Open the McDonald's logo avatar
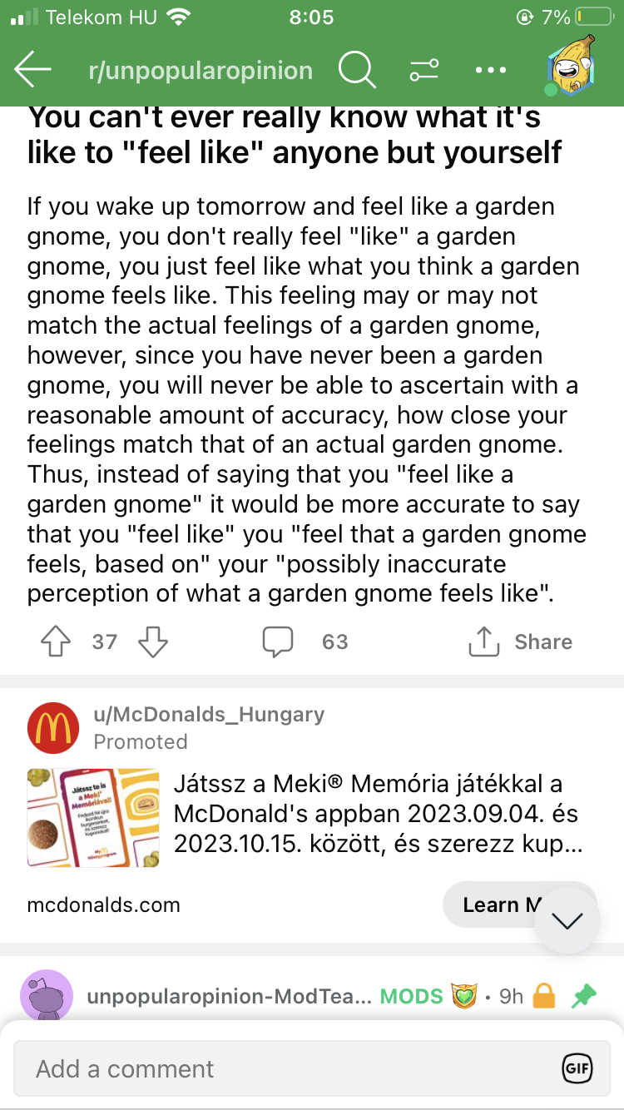624x1110 pixels. coord(53,728)
